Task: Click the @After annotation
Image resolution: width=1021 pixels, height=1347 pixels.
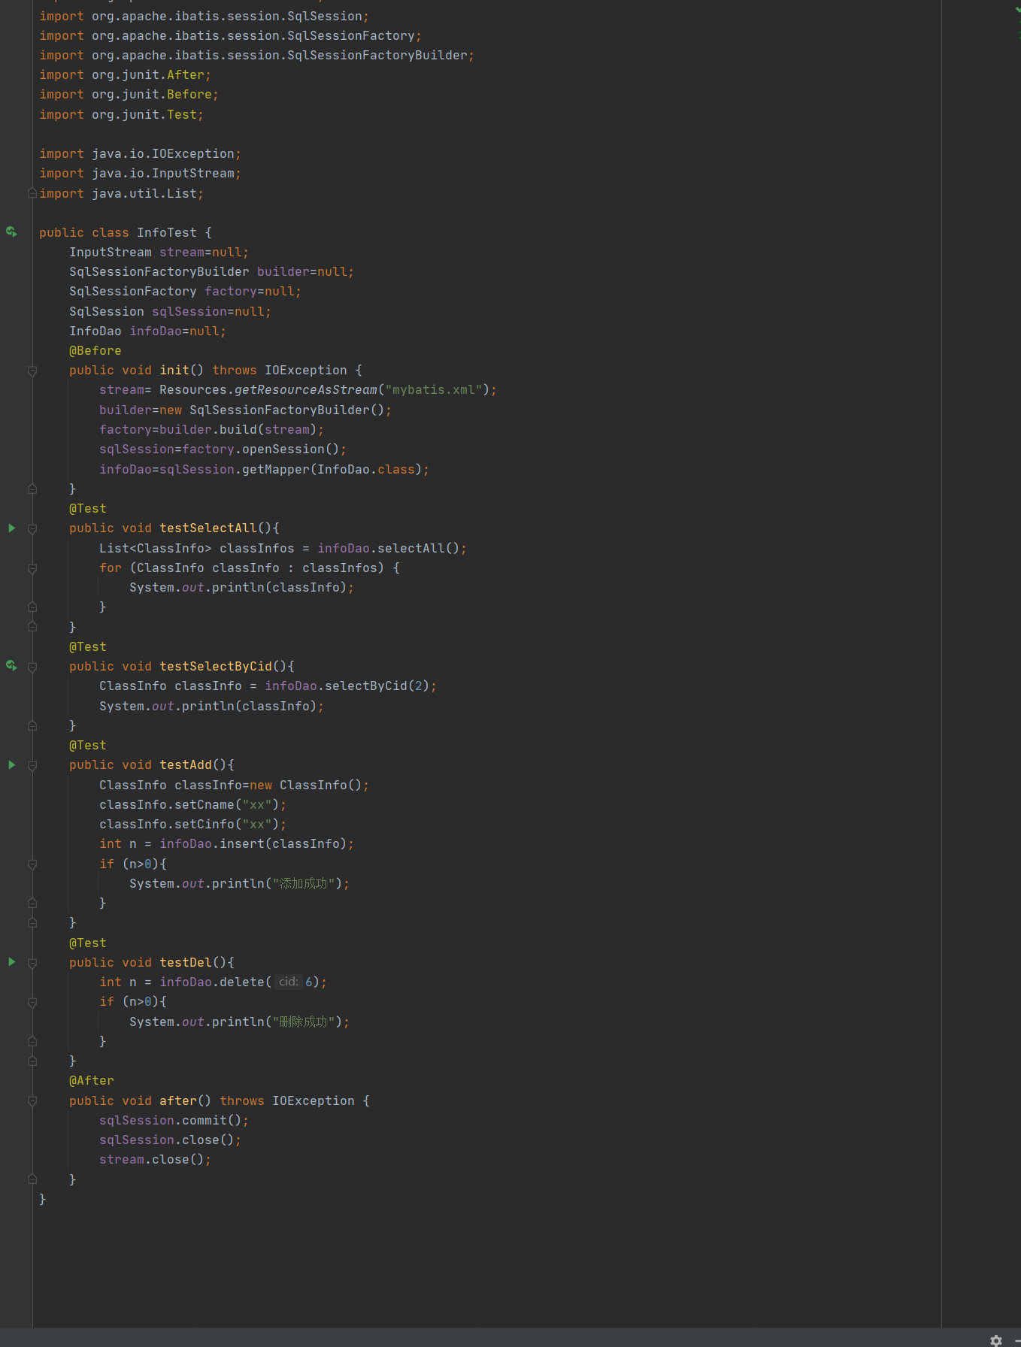Action: pos(92,1080)
